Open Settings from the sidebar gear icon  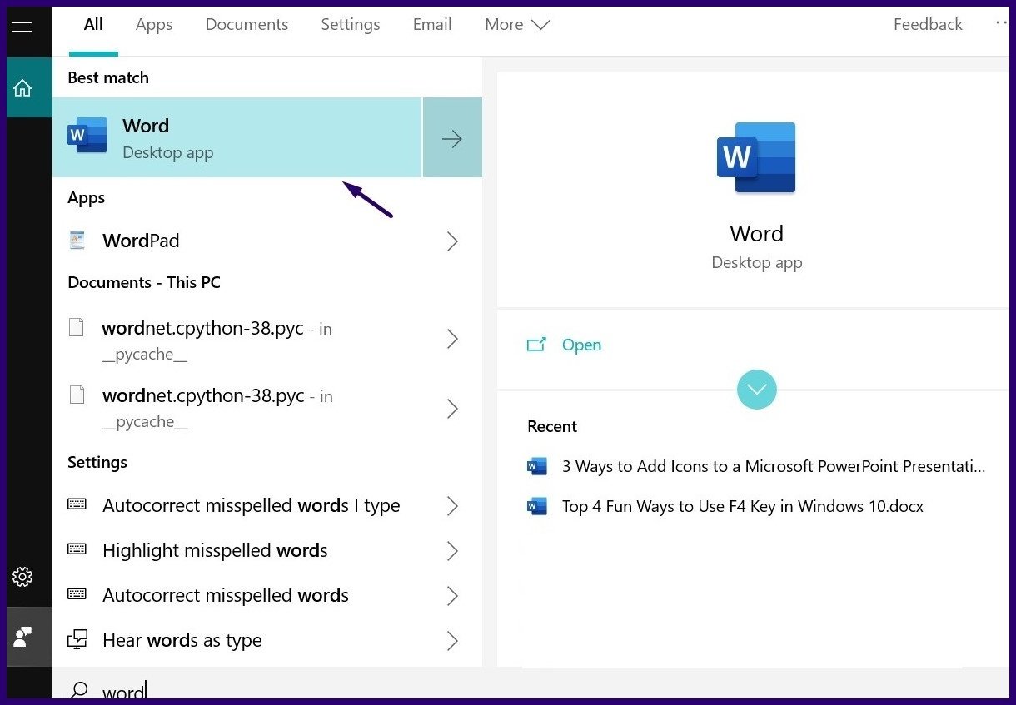coord(28,576)
